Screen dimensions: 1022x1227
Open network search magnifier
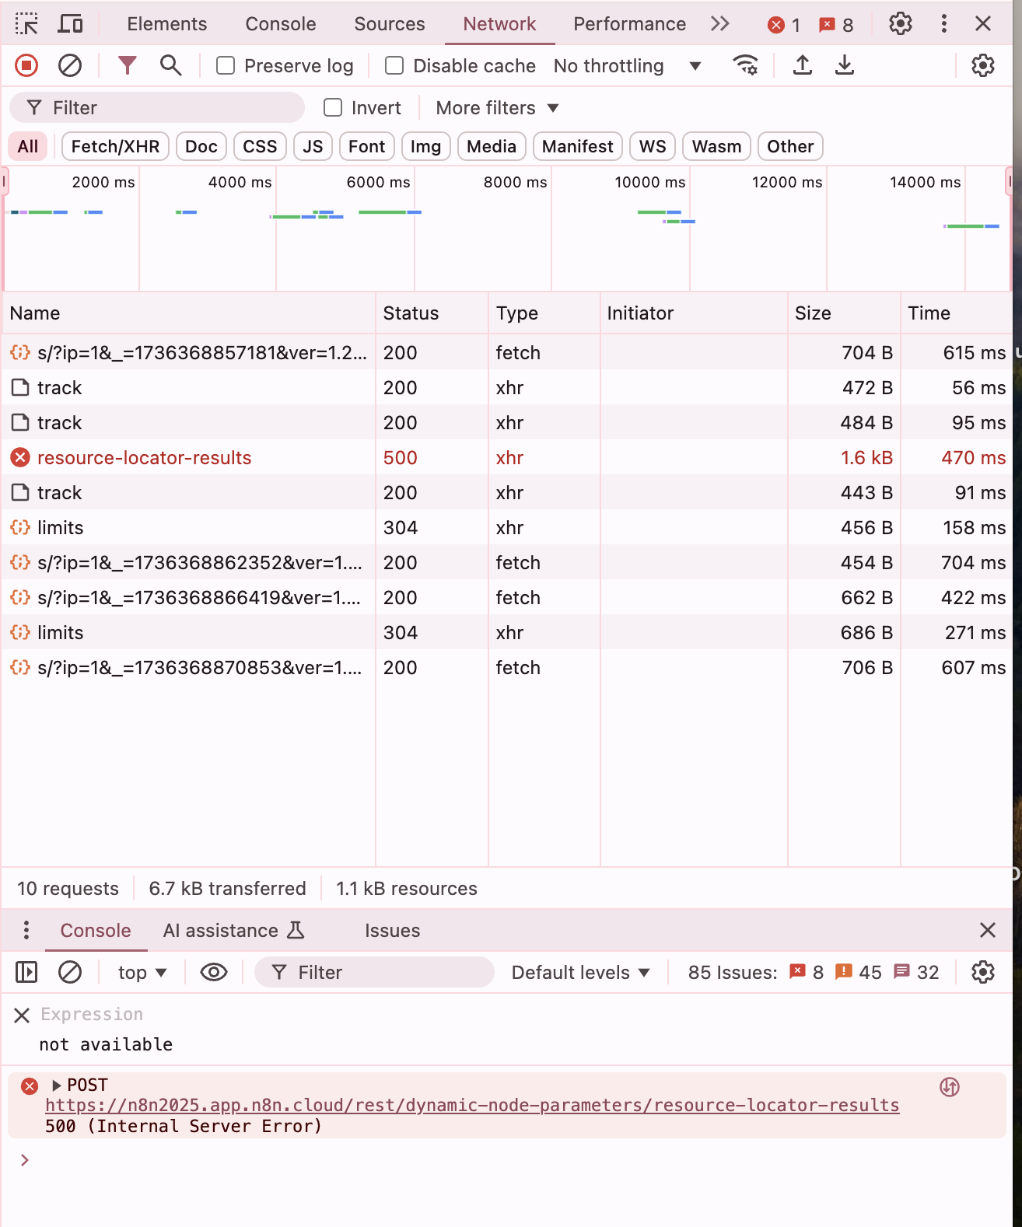[170, 66]
